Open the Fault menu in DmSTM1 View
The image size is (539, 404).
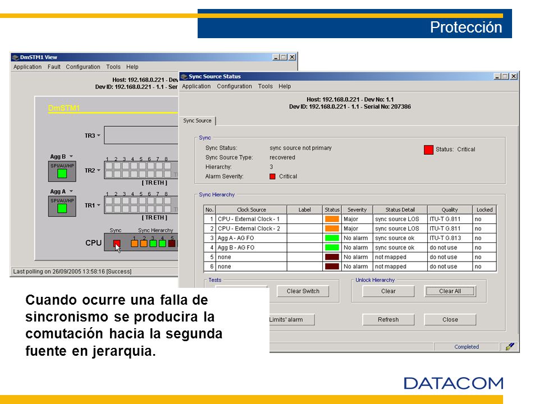tap(54, 67)
